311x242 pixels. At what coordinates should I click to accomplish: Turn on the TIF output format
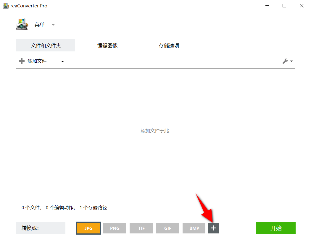(141, 228)
